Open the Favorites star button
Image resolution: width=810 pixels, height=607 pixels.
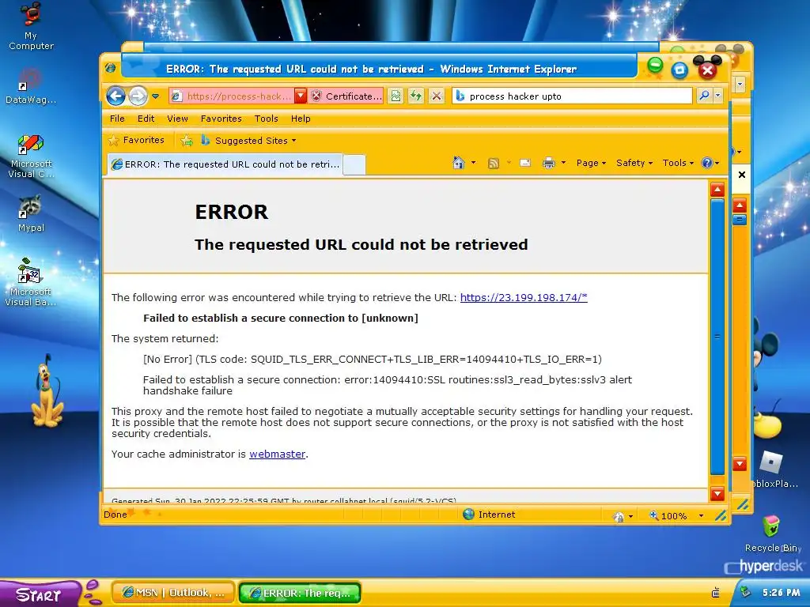point(136,141)
